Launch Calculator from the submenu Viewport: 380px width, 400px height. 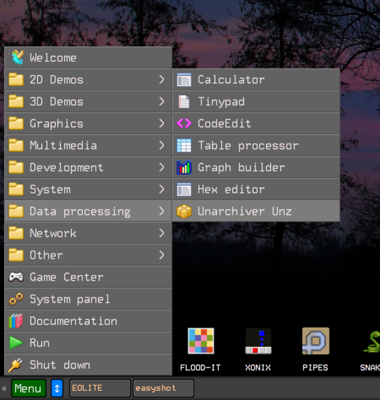256,79
